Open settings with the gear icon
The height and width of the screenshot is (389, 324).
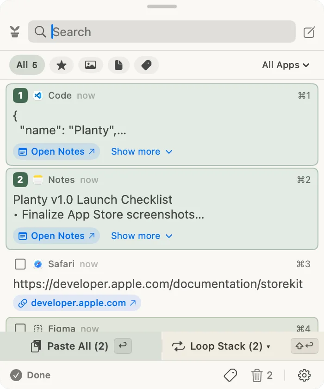coord(304,375)
